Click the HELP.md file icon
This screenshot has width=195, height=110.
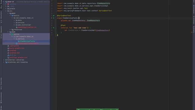(x=8, y=55)
